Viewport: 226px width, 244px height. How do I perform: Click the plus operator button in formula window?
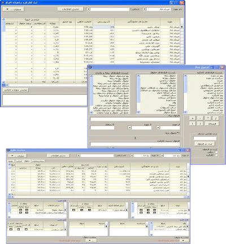(192, 118)
